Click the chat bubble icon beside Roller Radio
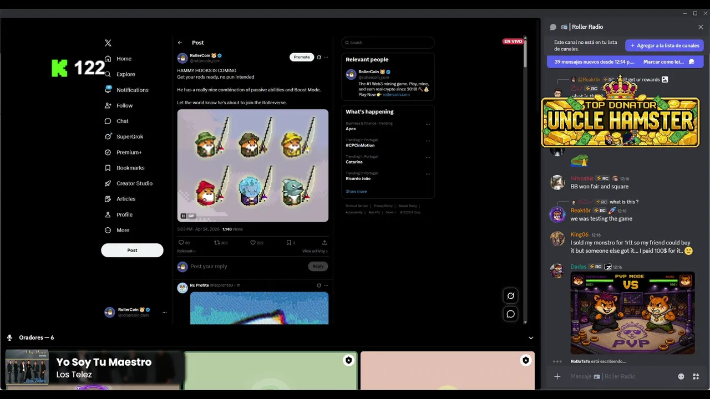 553,27
